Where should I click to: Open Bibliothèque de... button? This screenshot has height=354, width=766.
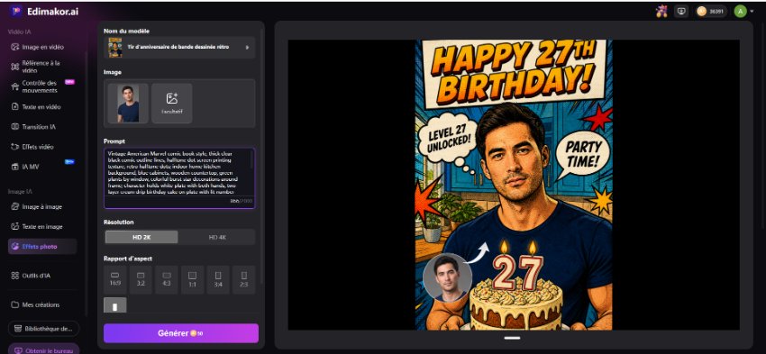point(44,329)
